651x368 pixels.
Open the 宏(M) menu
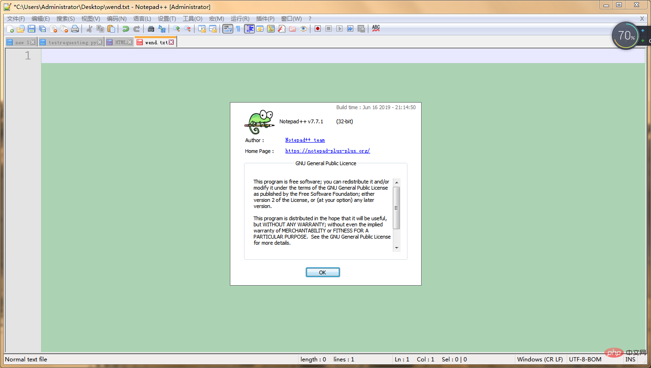pyautogui.click(x=216, y=19)
